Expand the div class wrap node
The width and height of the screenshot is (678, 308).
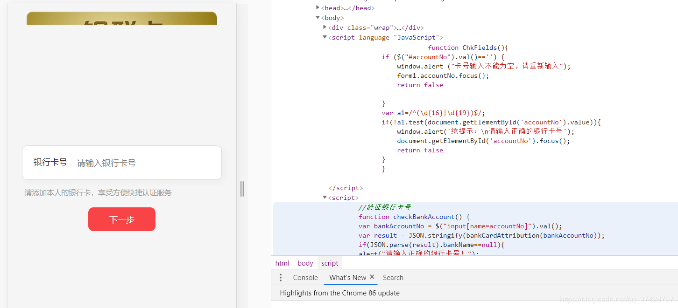[x=325, y=27]
